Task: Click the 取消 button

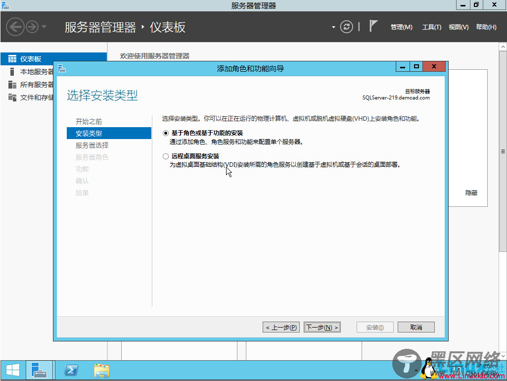Action: pyautogui.click(x=416, y=327)
